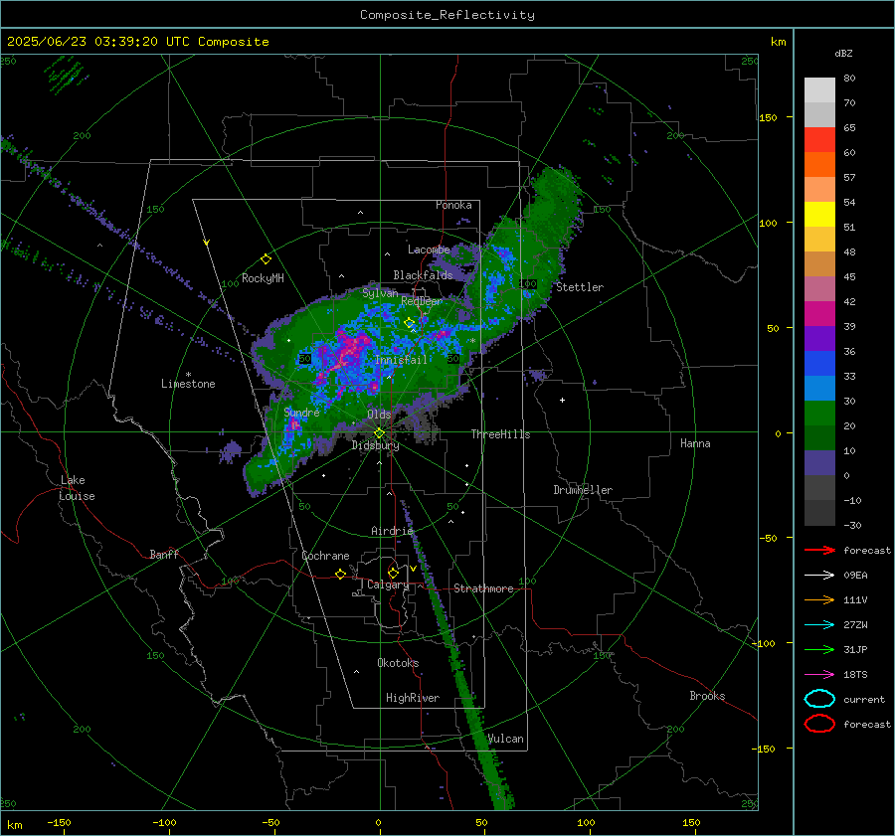
Task: Click the Vulcan label
Action: [505, 739]
